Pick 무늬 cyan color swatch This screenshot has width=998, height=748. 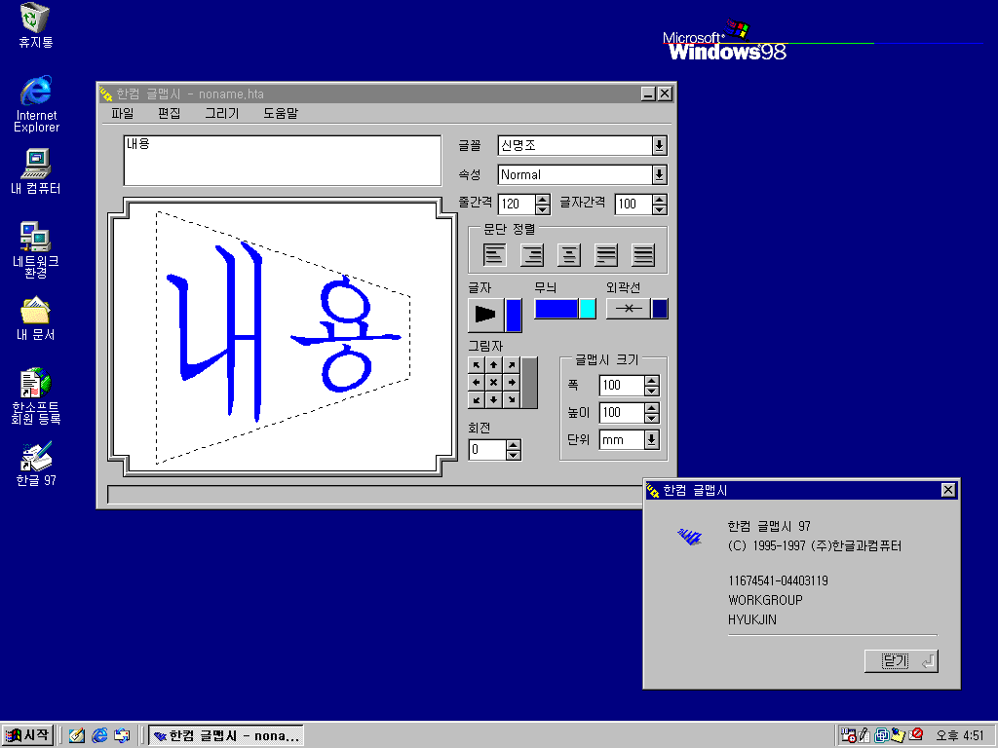pos(588,309)
